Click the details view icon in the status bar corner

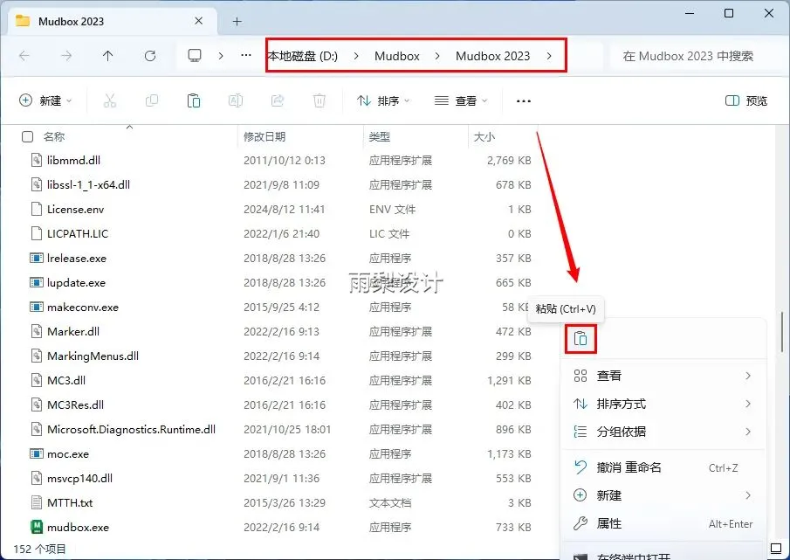[776, 548]
